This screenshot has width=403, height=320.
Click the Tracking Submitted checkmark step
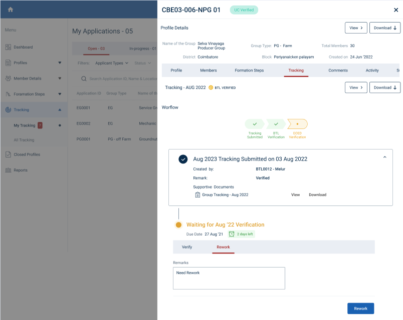coord(255,124)
